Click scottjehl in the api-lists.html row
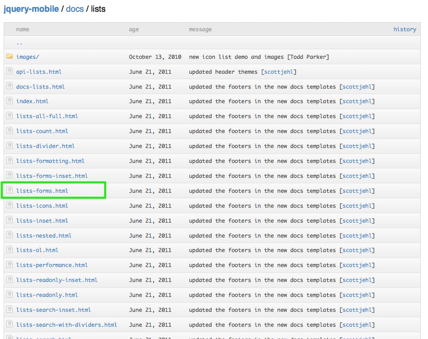 coord(279,72)
